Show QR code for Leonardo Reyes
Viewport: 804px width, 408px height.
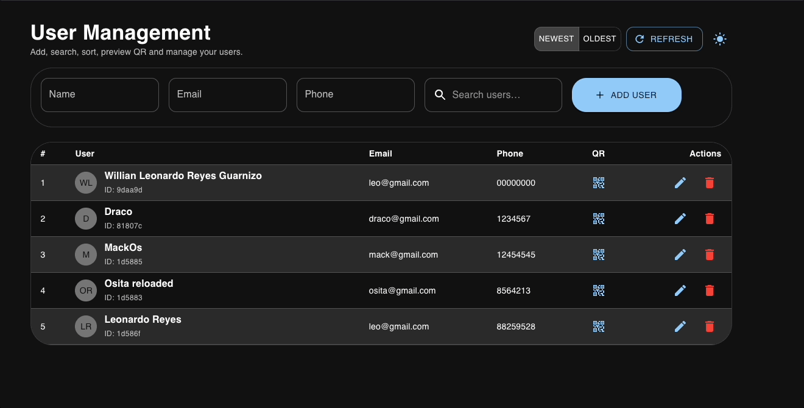click(x=599, y=326)
